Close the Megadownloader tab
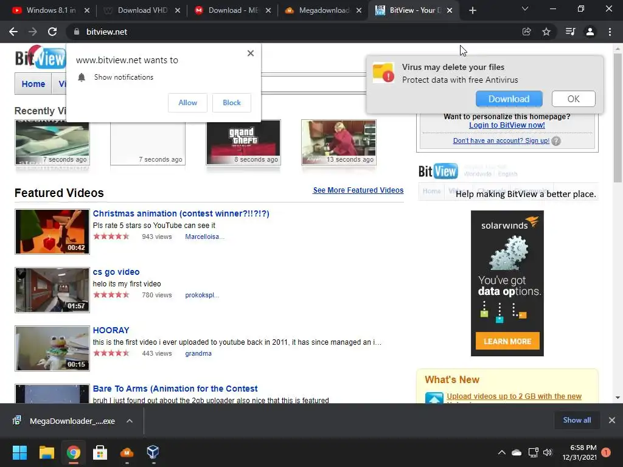 [359, 10]
